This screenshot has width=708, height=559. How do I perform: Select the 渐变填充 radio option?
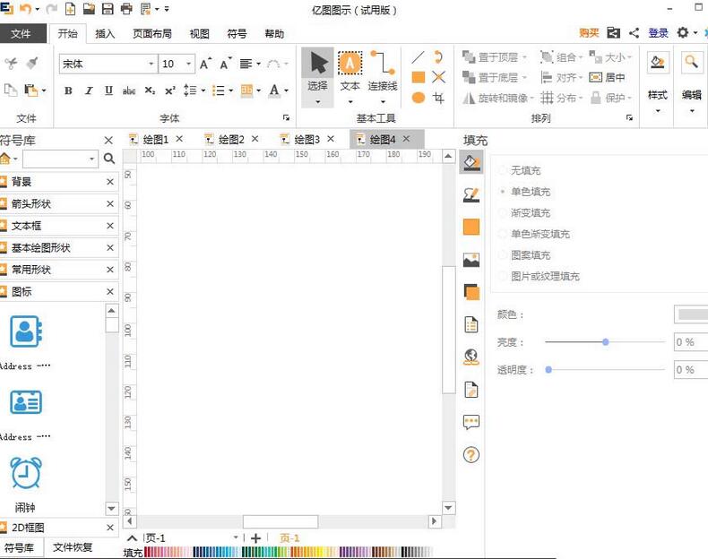503,213
